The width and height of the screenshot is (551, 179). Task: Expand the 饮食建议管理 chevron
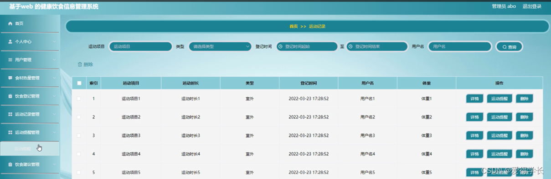[54, 164]
